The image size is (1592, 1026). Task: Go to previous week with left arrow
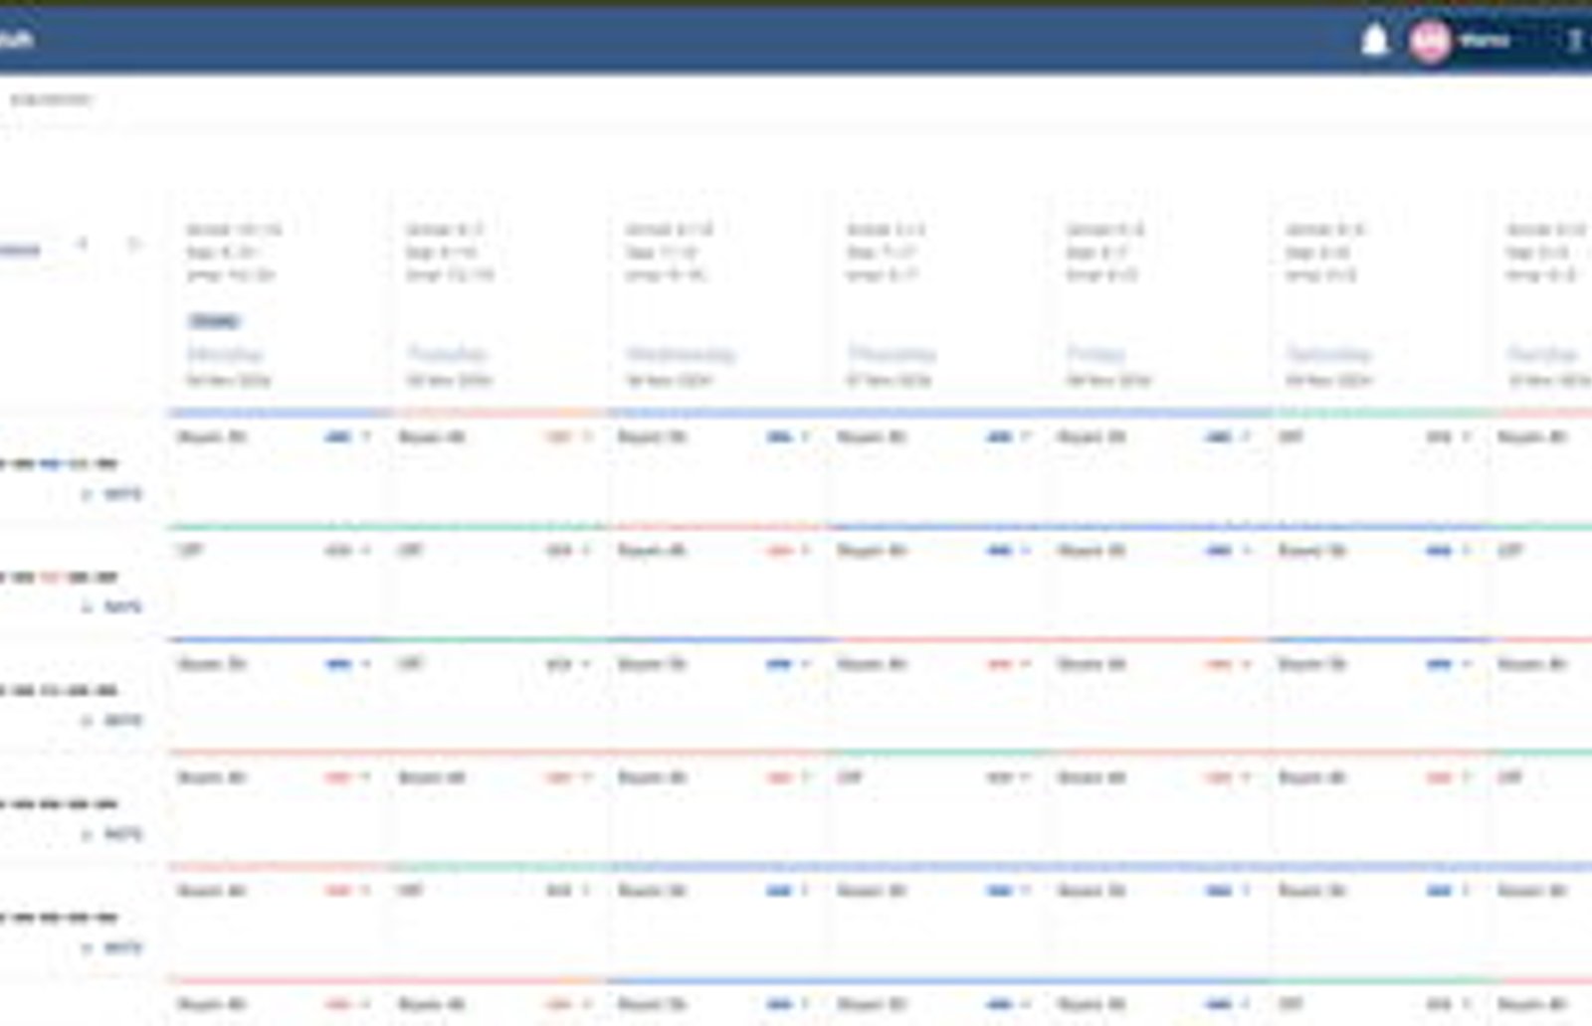tap(83, 244)
